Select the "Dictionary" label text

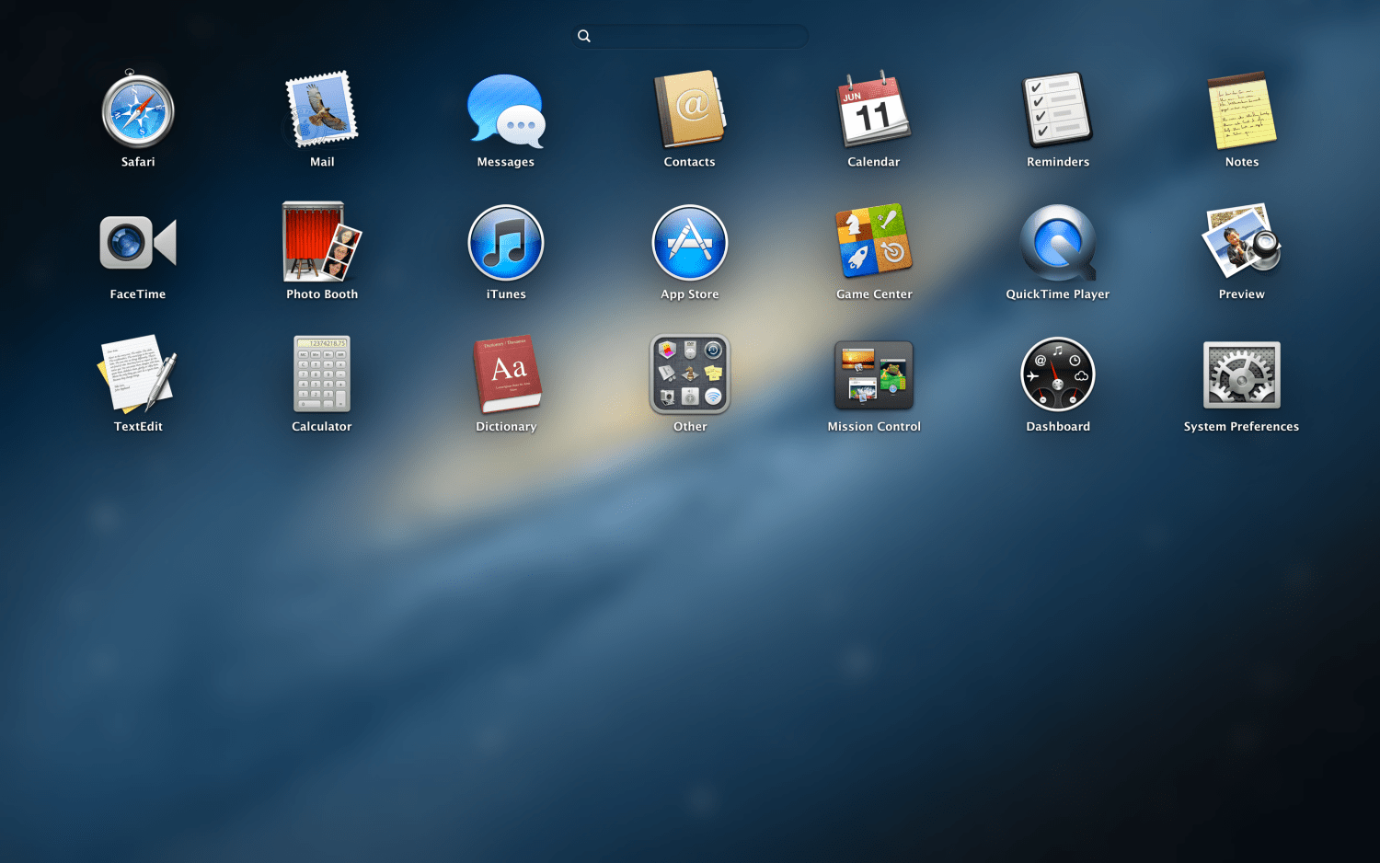tap(506, 427)
